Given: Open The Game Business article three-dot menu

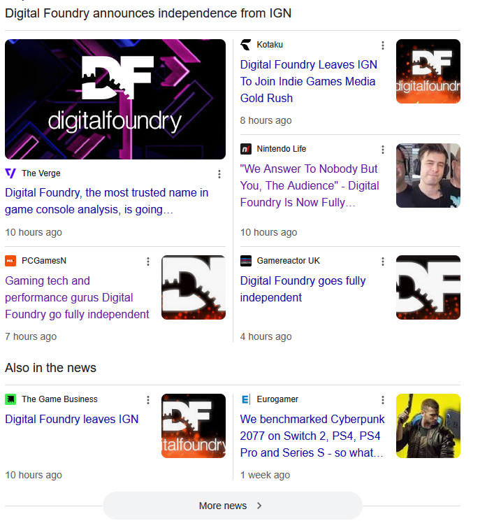Looking at the screenshot, I should click(x=148, y=400).
